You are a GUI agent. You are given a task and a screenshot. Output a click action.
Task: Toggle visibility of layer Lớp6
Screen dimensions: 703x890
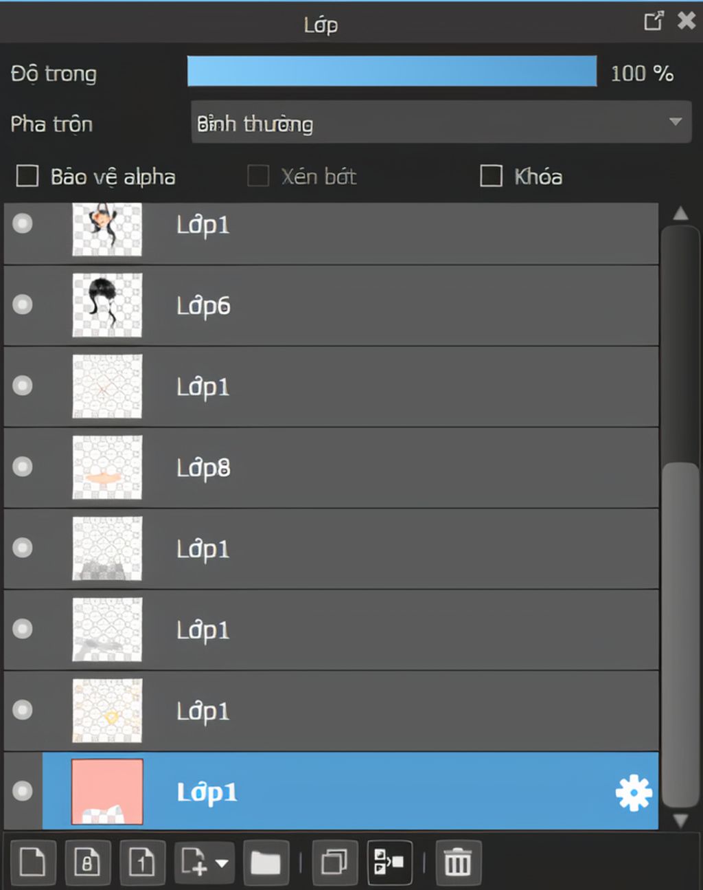[23, 304]
